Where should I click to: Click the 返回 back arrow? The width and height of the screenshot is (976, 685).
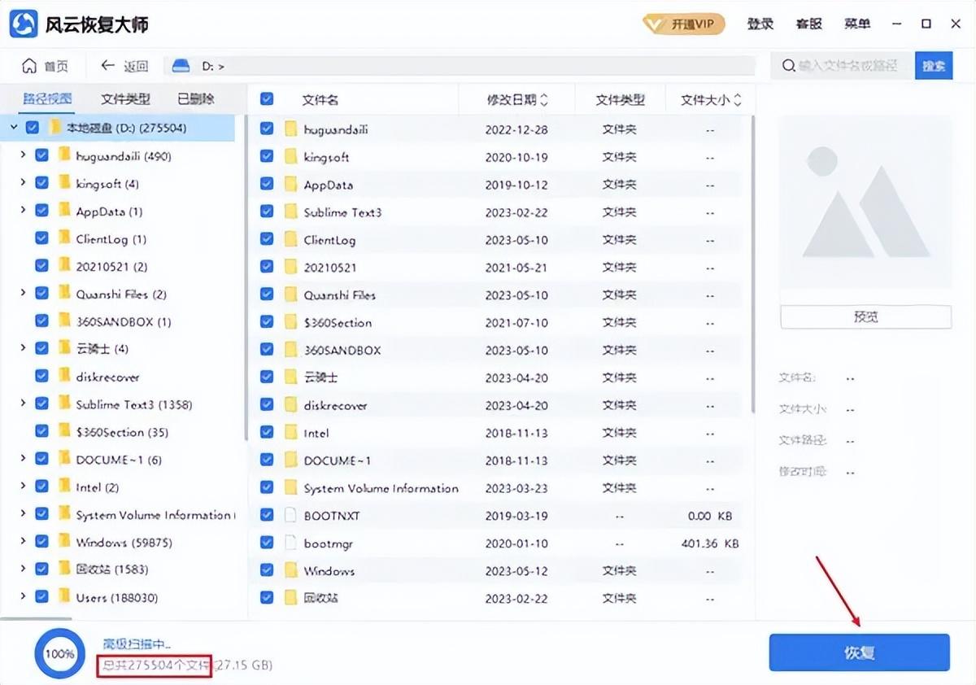coord(107,66)
